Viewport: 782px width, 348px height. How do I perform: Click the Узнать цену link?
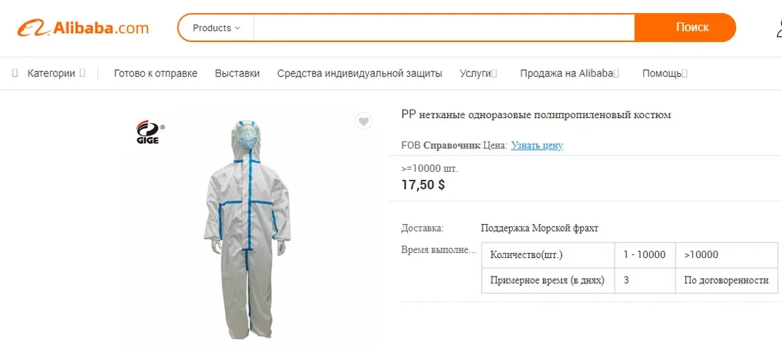click(x=537, y=145)
